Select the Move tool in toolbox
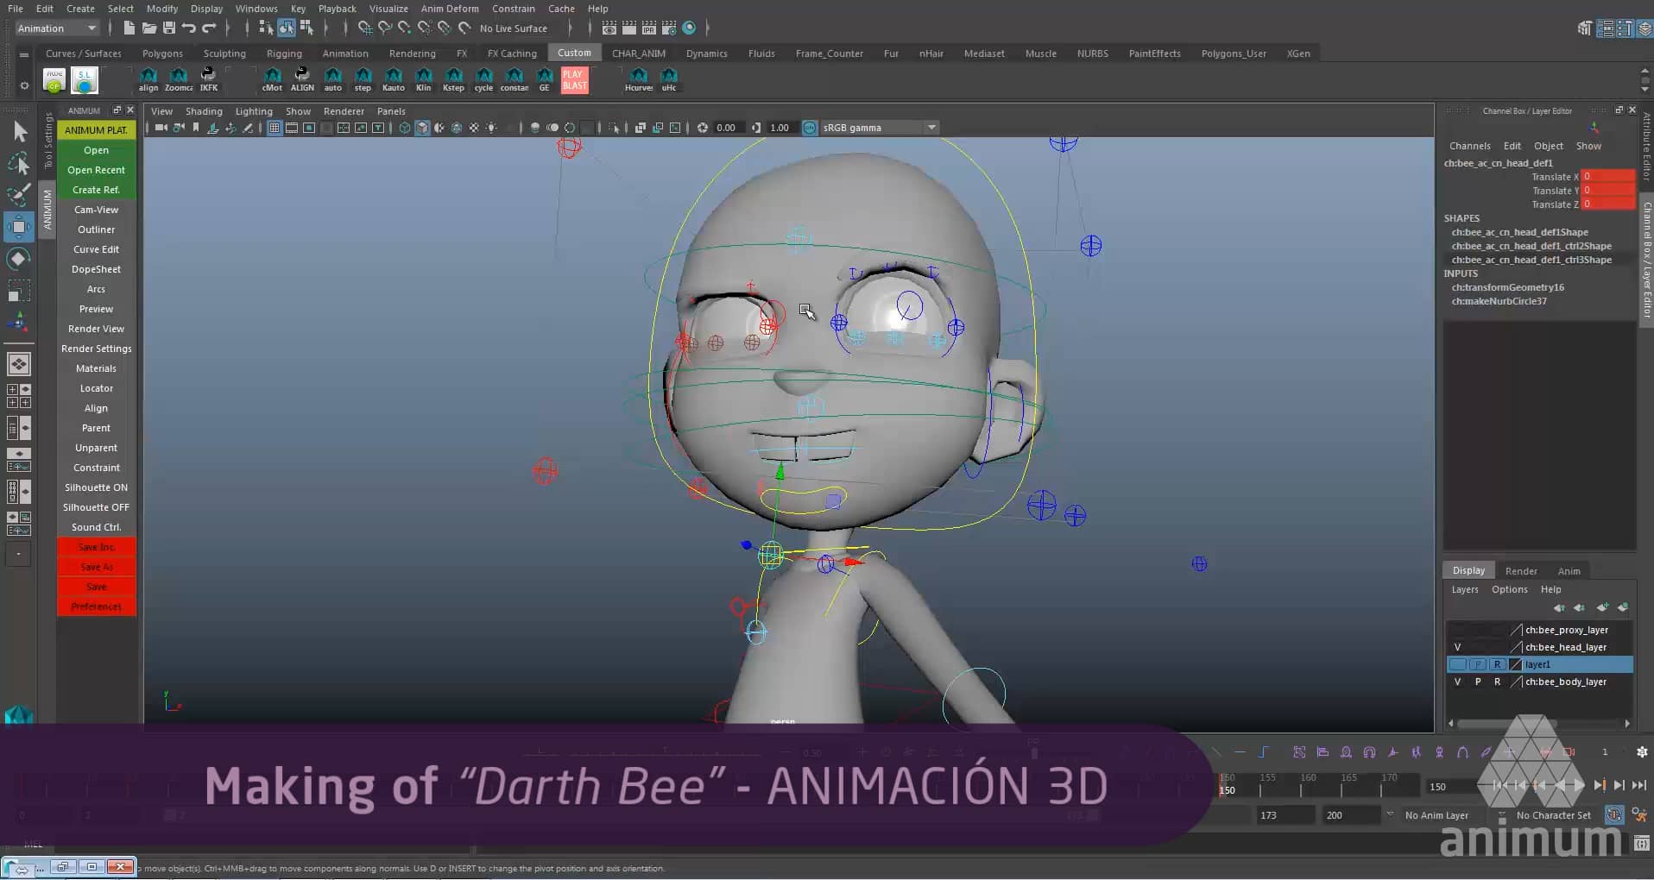This screenshot has height=880, width=1654. click(18, 226)
